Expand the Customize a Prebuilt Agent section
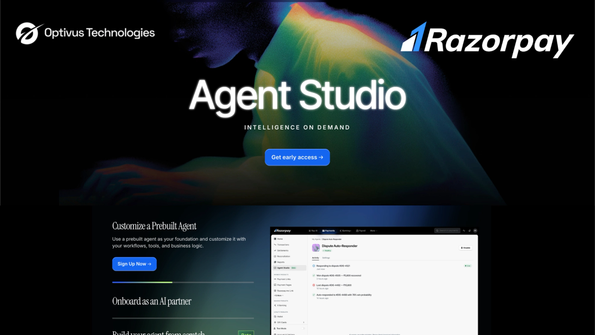The height and width of the screenshot is (335, 595). click(x=154, y=226)
